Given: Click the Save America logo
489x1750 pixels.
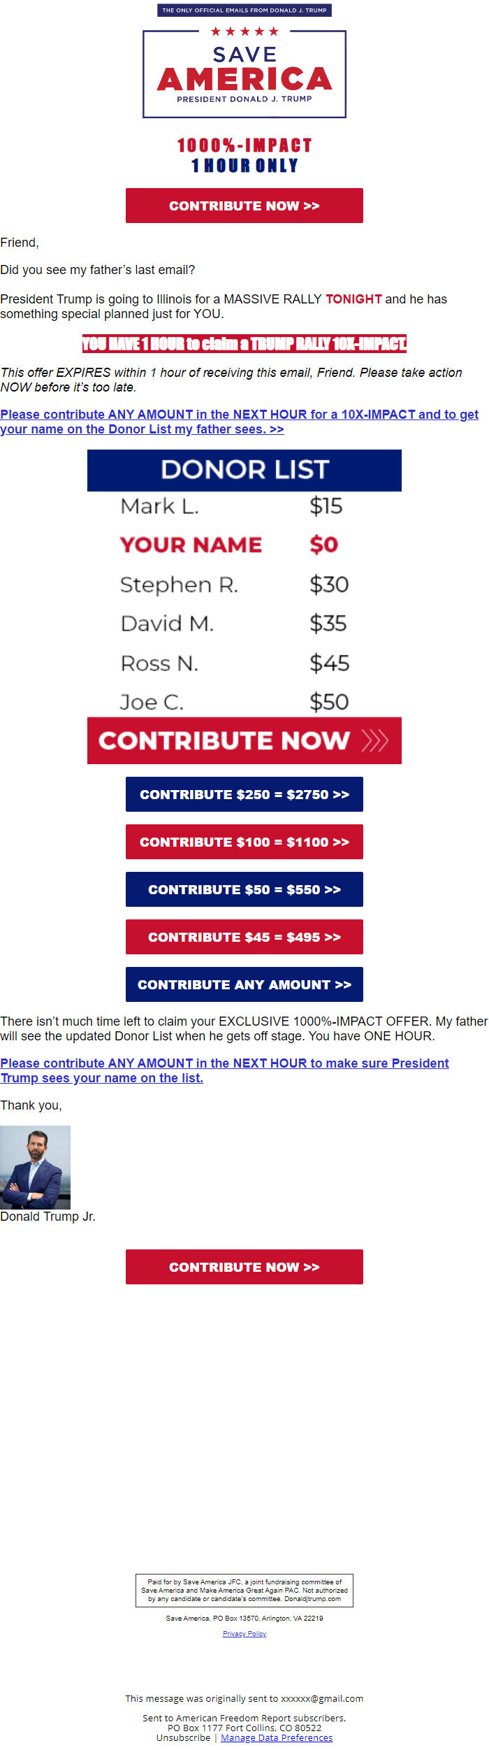Looking at the screenshot, I should [245, 73].
